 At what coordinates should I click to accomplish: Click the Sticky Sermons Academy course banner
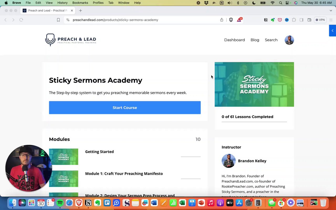click(254, 84)
